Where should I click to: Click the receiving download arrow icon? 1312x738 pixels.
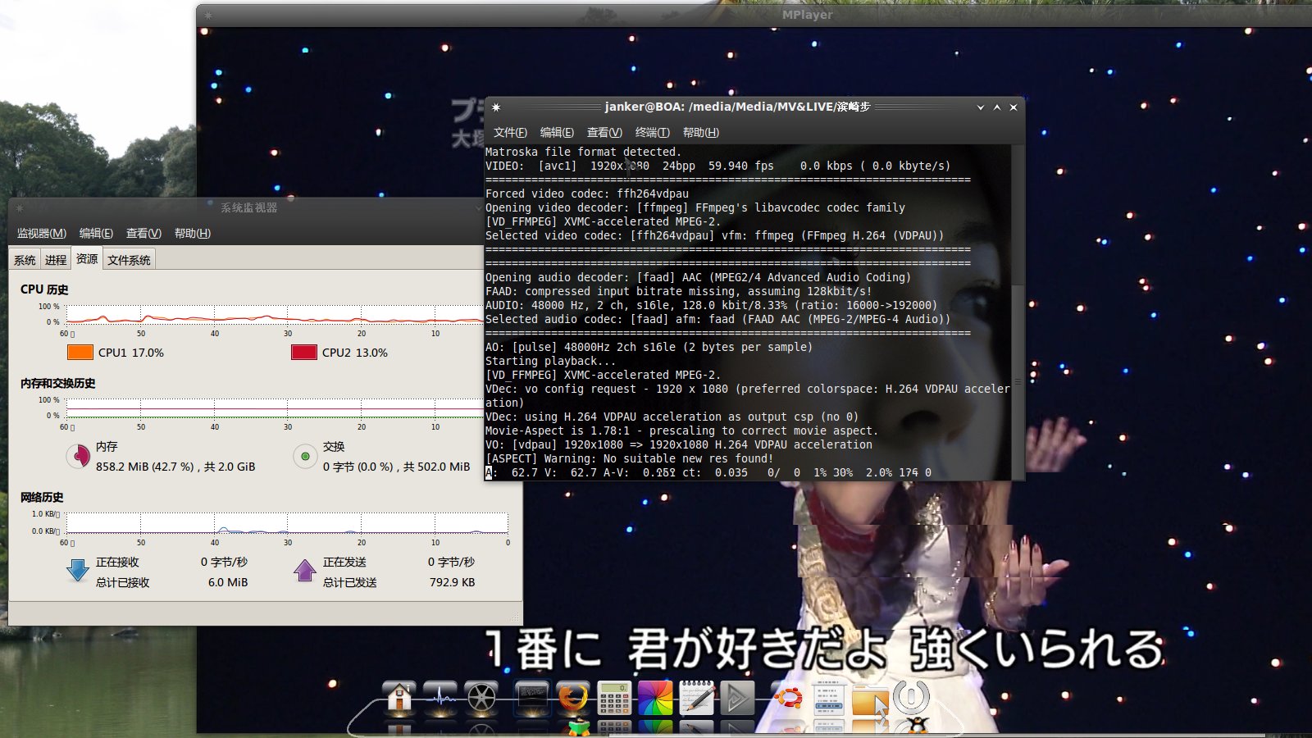pos(78,570)
